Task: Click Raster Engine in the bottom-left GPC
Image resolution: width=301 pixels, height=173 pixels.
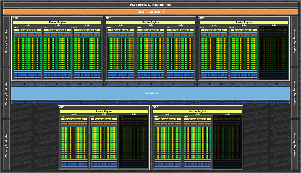Action: tap(104, 112)
